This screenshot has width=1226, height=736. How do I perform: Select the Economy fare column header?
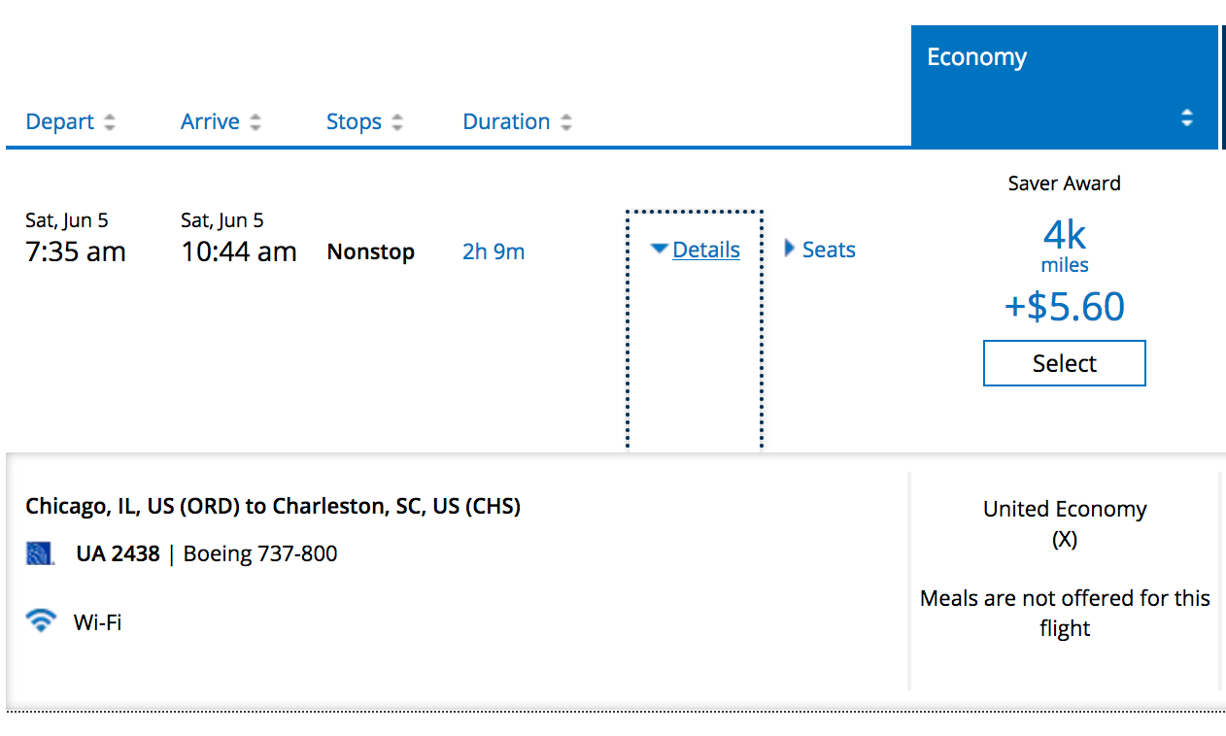tap(976, 57)
